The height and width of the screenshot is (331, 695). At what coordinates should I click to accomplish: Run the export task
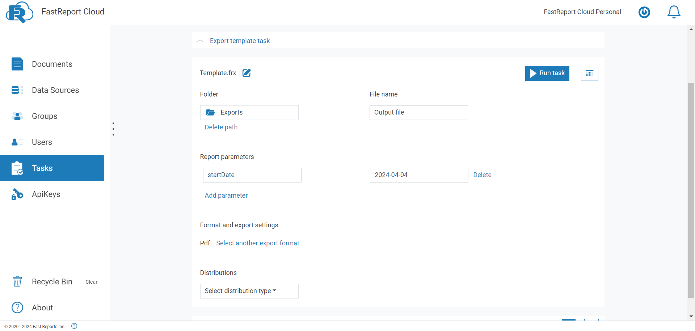(547, 73)
